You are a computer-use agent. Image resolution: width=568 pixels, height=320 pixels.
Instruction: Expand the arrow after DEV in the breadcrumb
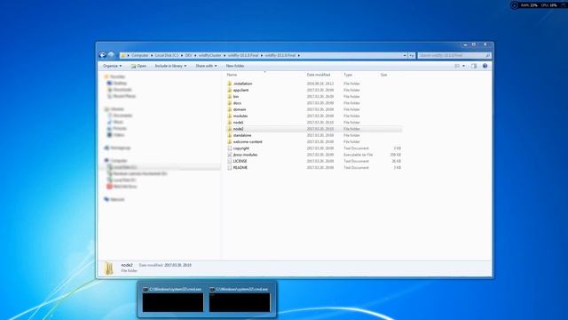195,55
